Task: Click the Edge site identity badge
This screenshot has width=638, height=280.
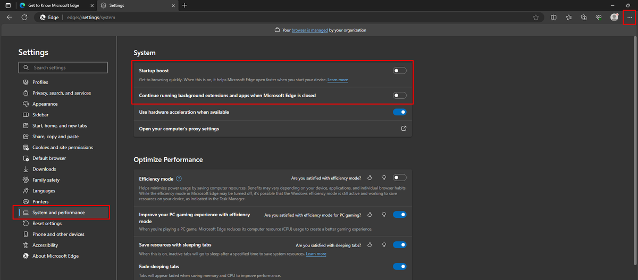Action: pyautogui.click(x=49, y=17)
